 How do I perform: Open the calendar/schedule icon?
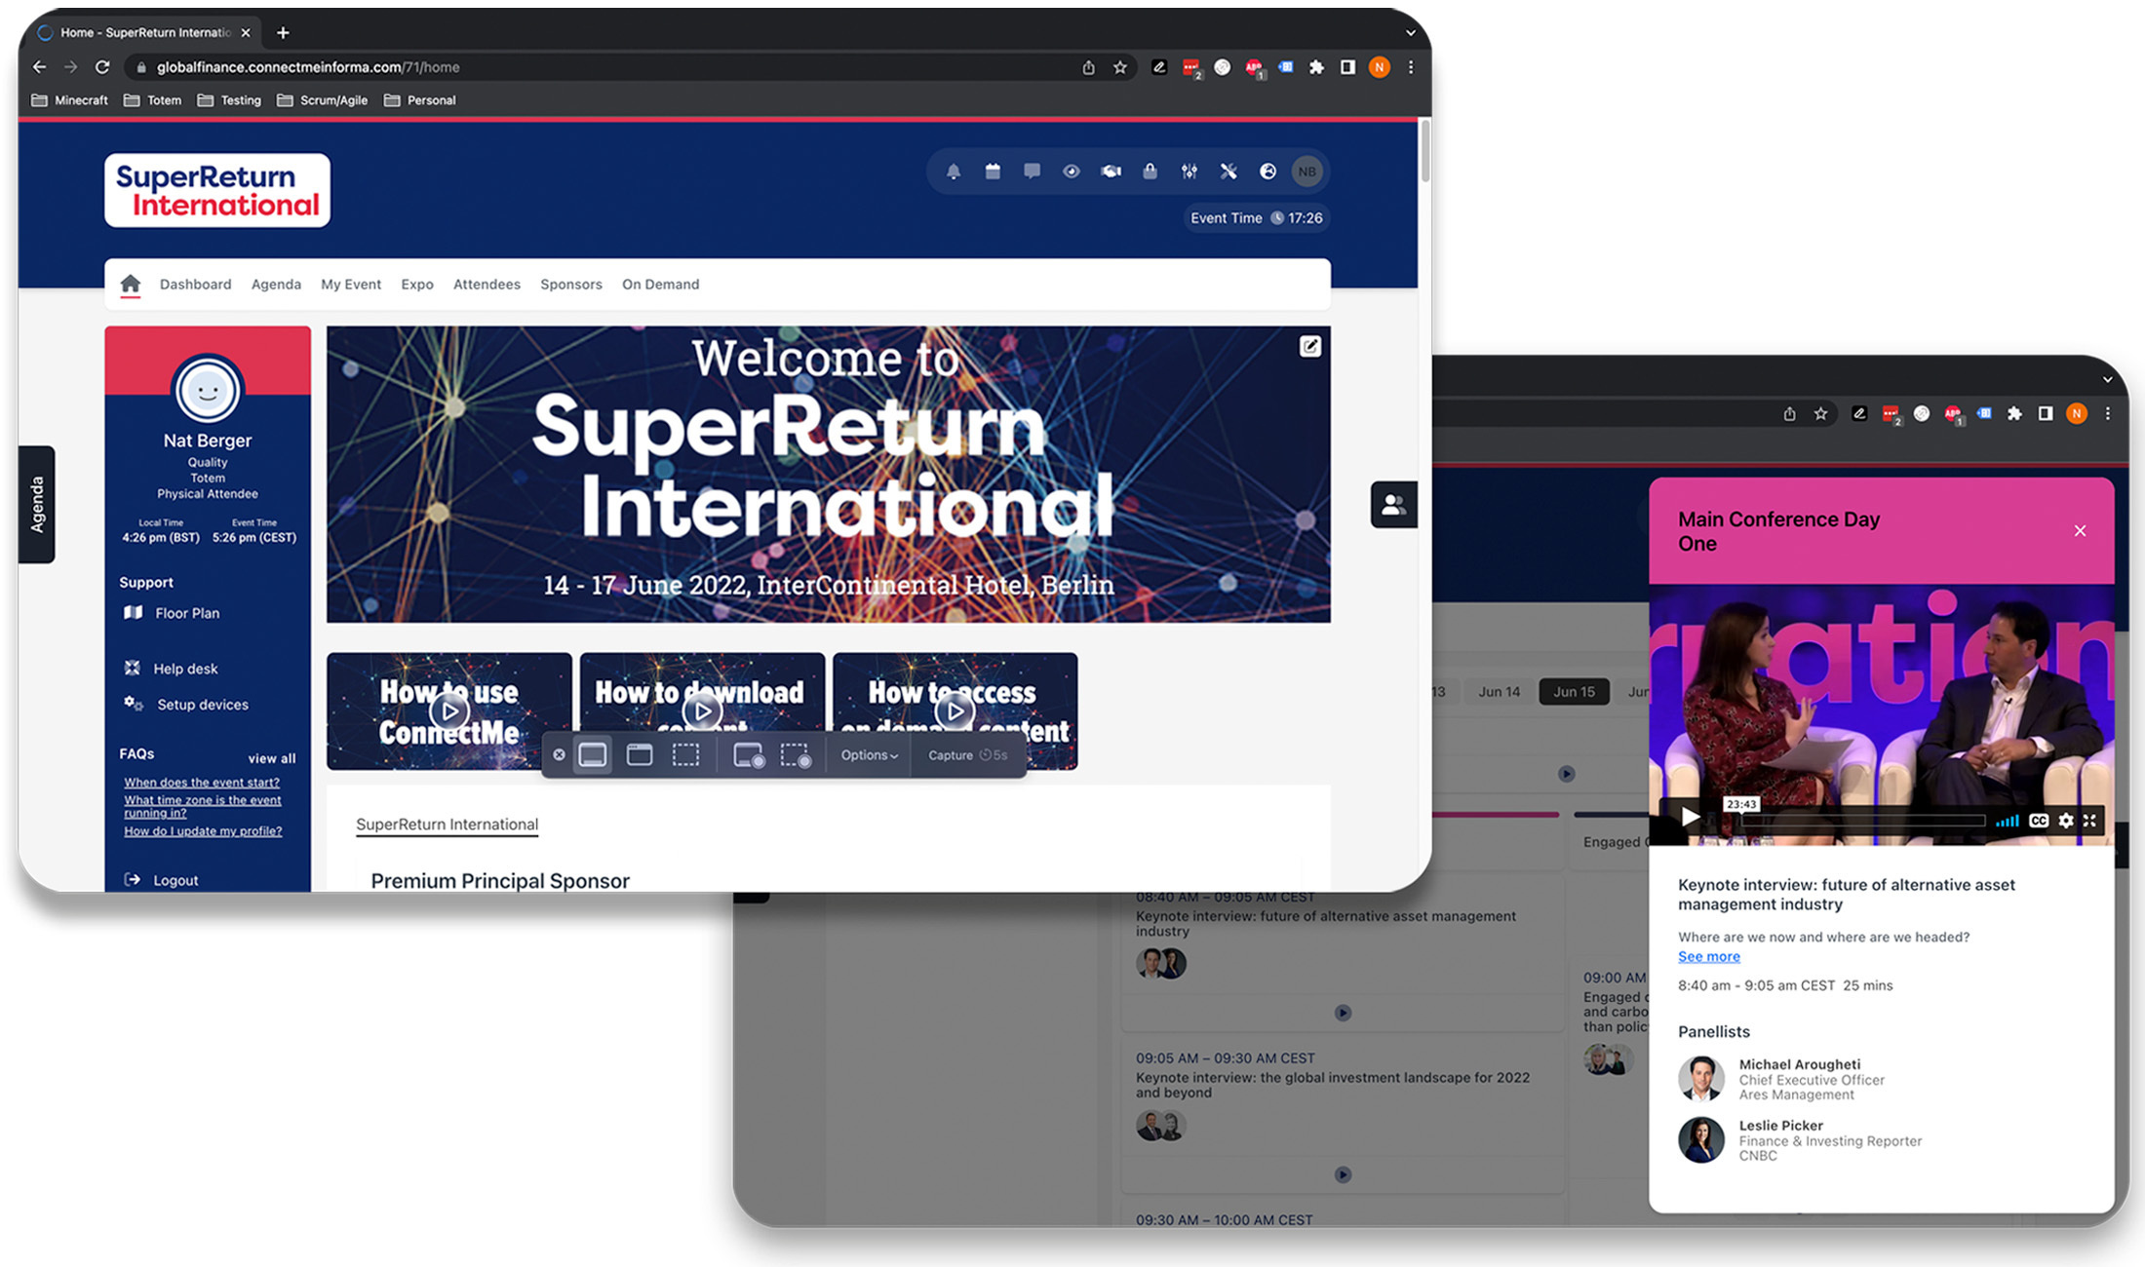tap(990, 171)
